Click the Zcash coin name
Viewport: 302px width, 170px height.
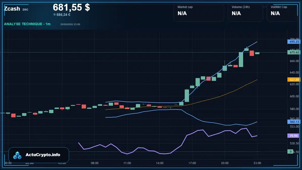(x=12, y=9)
